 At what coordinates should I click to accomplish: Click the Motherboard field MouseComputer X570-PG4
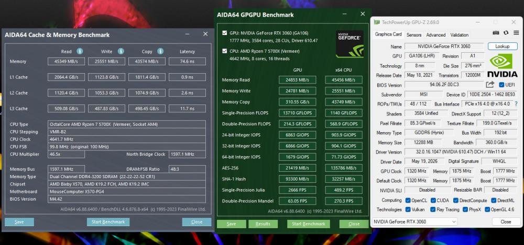[127, 192]
